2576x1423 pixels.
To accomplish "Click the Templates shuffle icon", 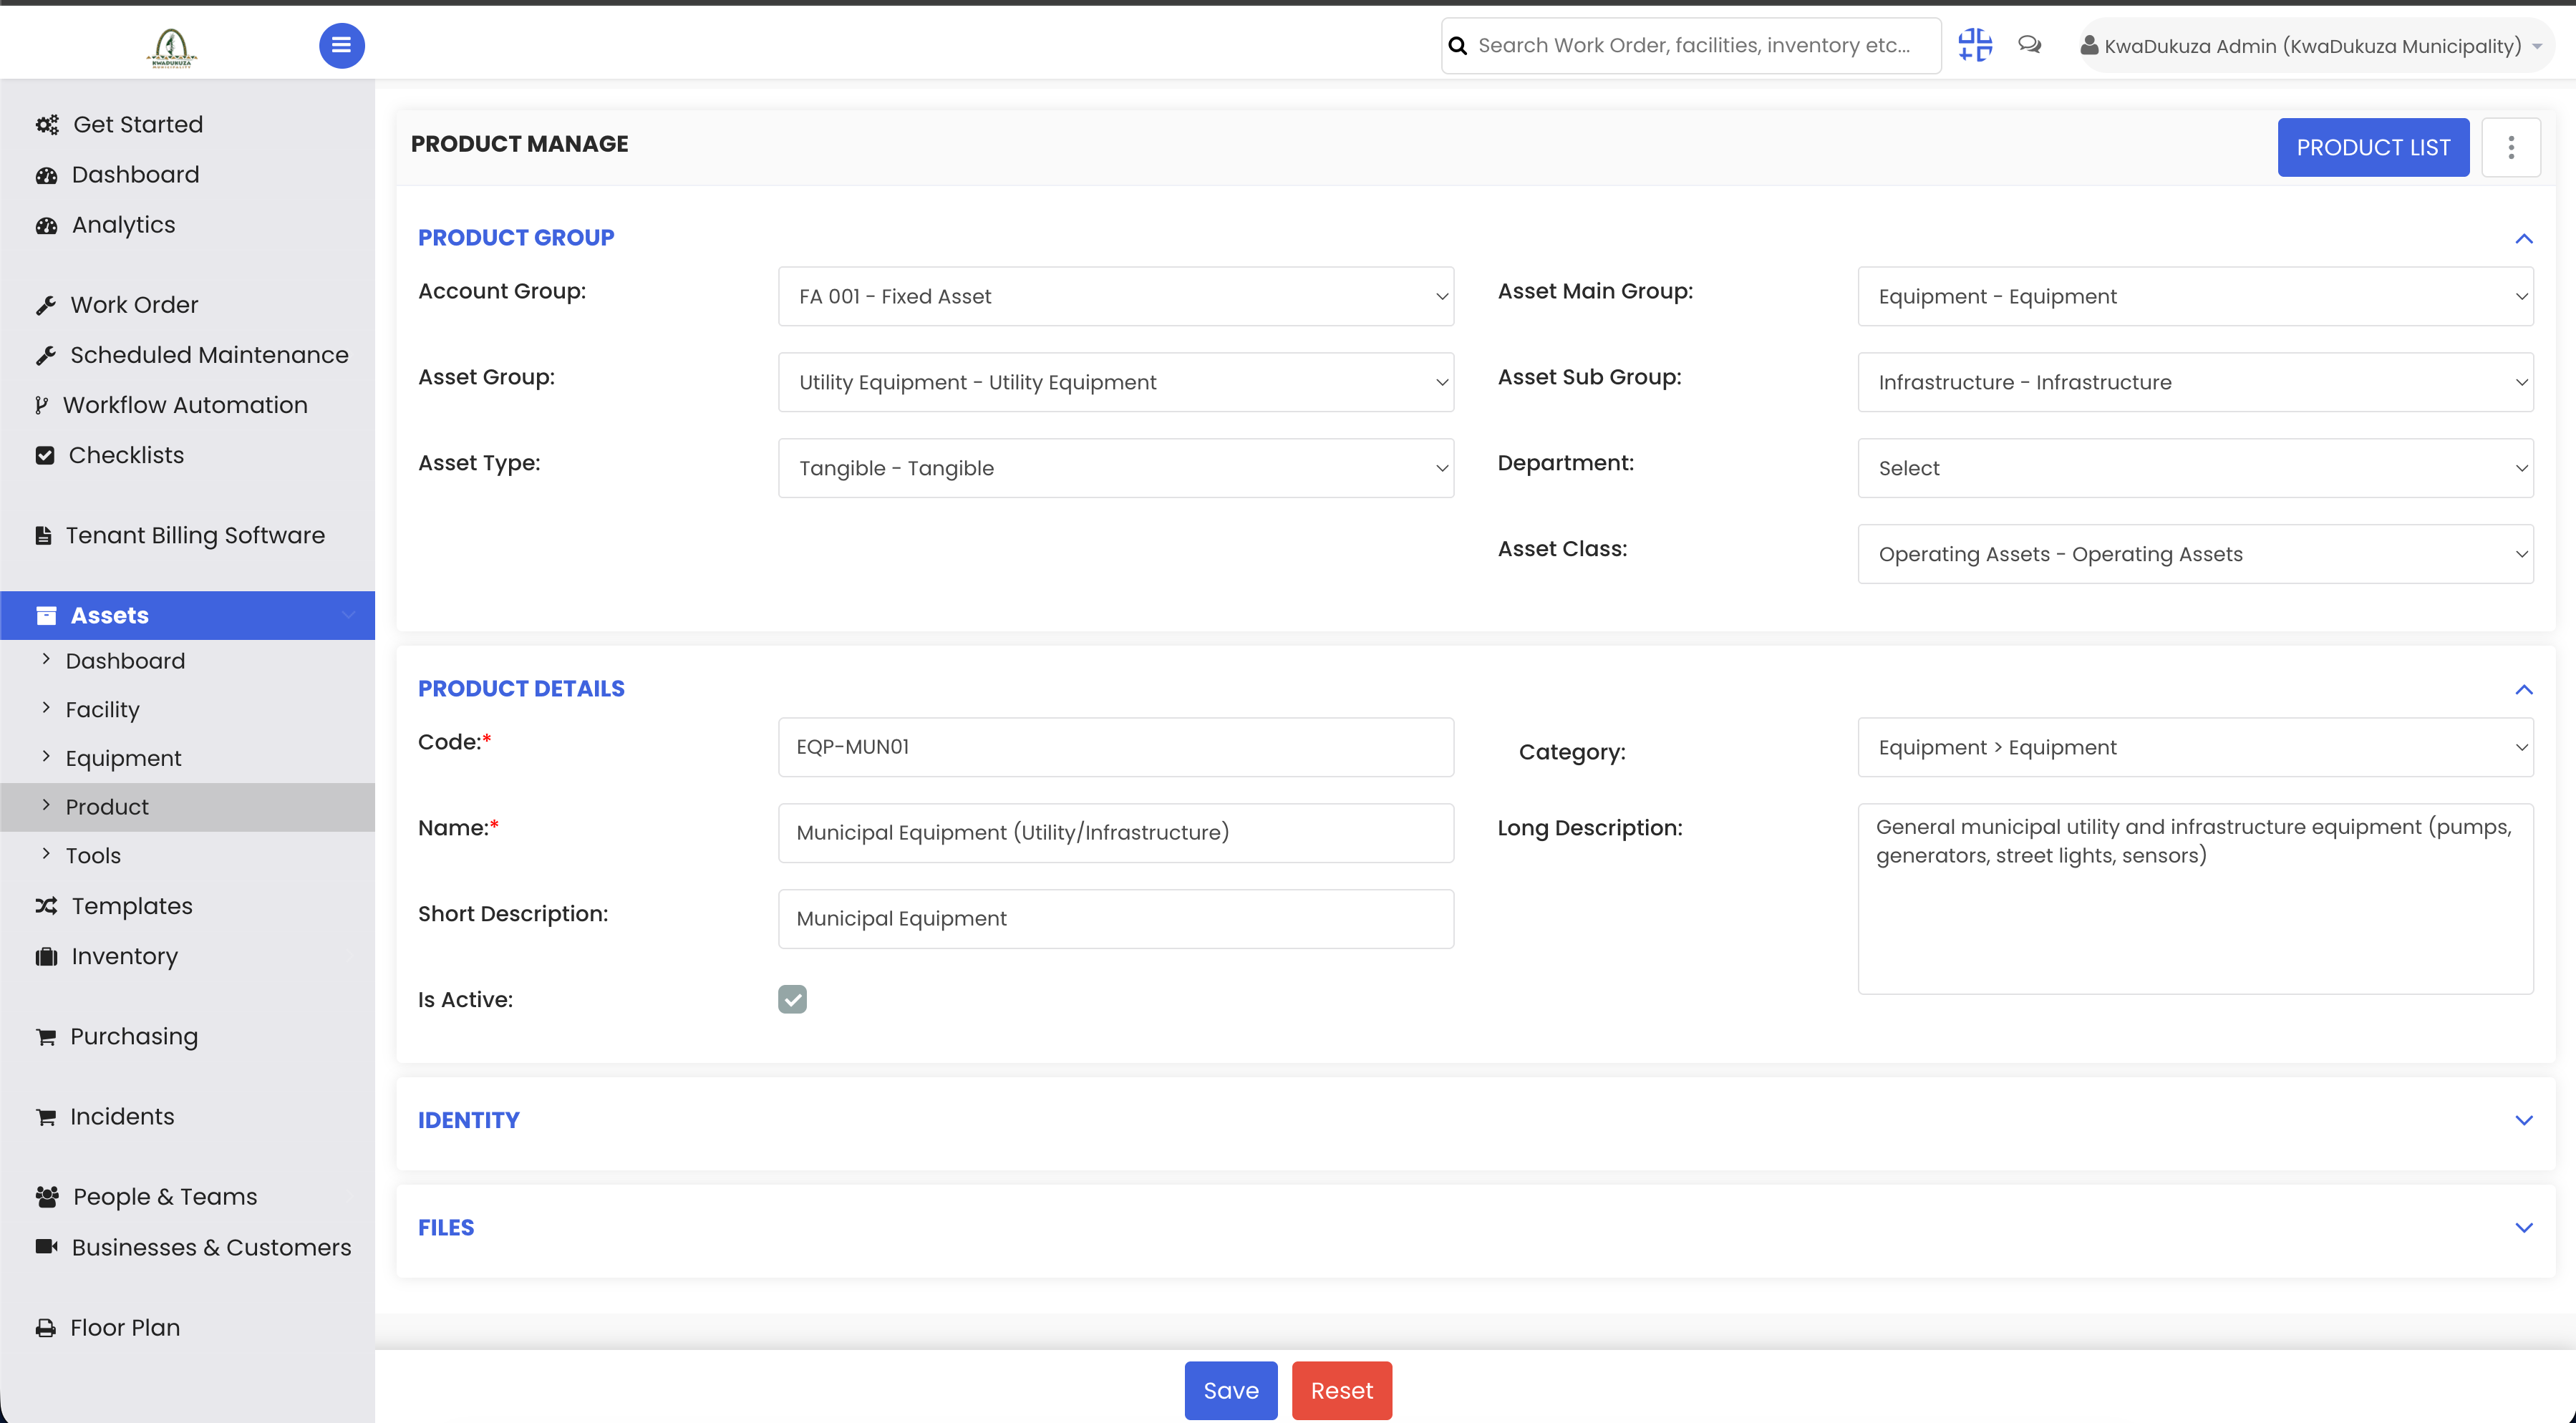I will tap(46, 906).
